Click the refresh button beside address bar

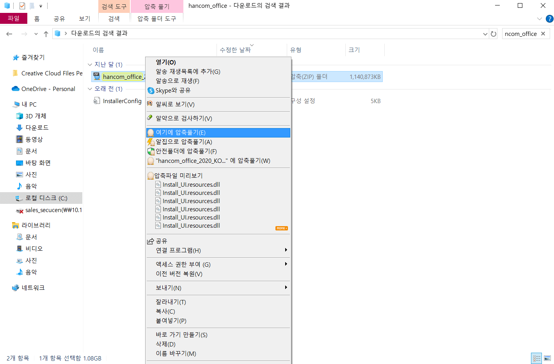[x=494, y=34]
